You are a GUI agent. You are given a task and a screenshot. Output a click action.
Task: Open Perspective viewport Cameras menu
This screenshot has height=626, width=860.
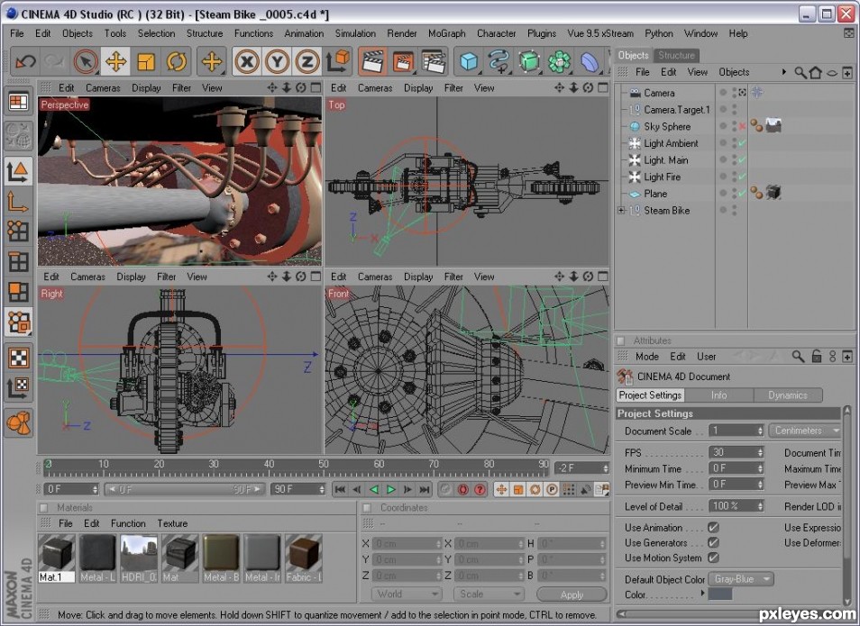click(103, 87)
